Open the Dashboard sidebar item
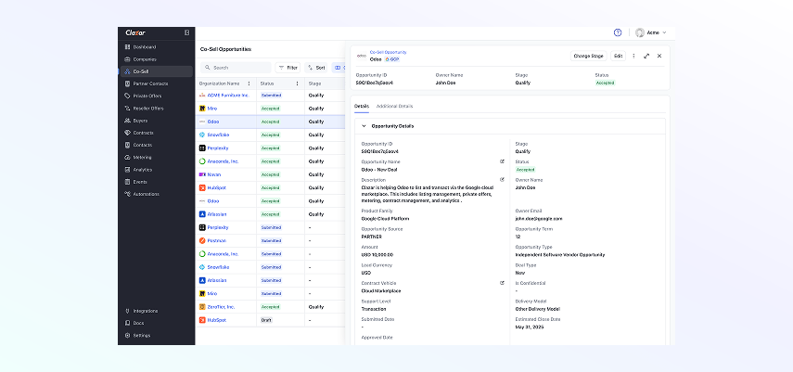This screenshot has height=372, width=793. [x=156, y=47]
